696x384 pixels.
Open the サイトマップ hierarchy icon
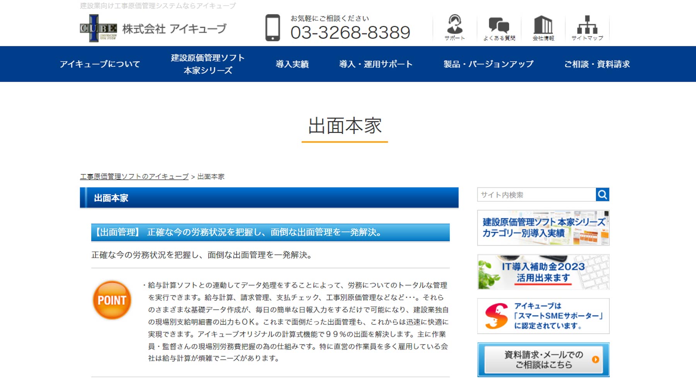click(x=587, y=28)
